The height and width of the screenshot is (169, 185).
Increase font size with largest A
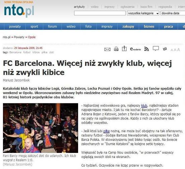[x=178, y=49]
